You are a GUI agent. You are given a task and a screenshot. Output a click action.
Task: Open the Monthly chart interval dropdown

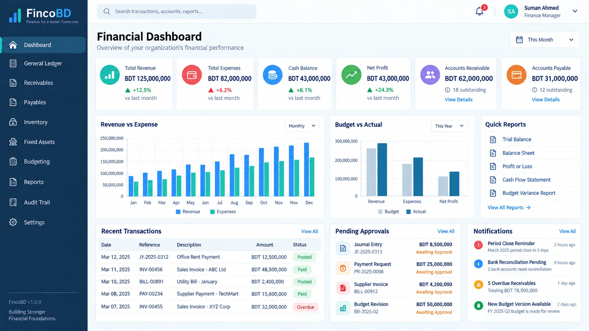click(x=302, y=126)
